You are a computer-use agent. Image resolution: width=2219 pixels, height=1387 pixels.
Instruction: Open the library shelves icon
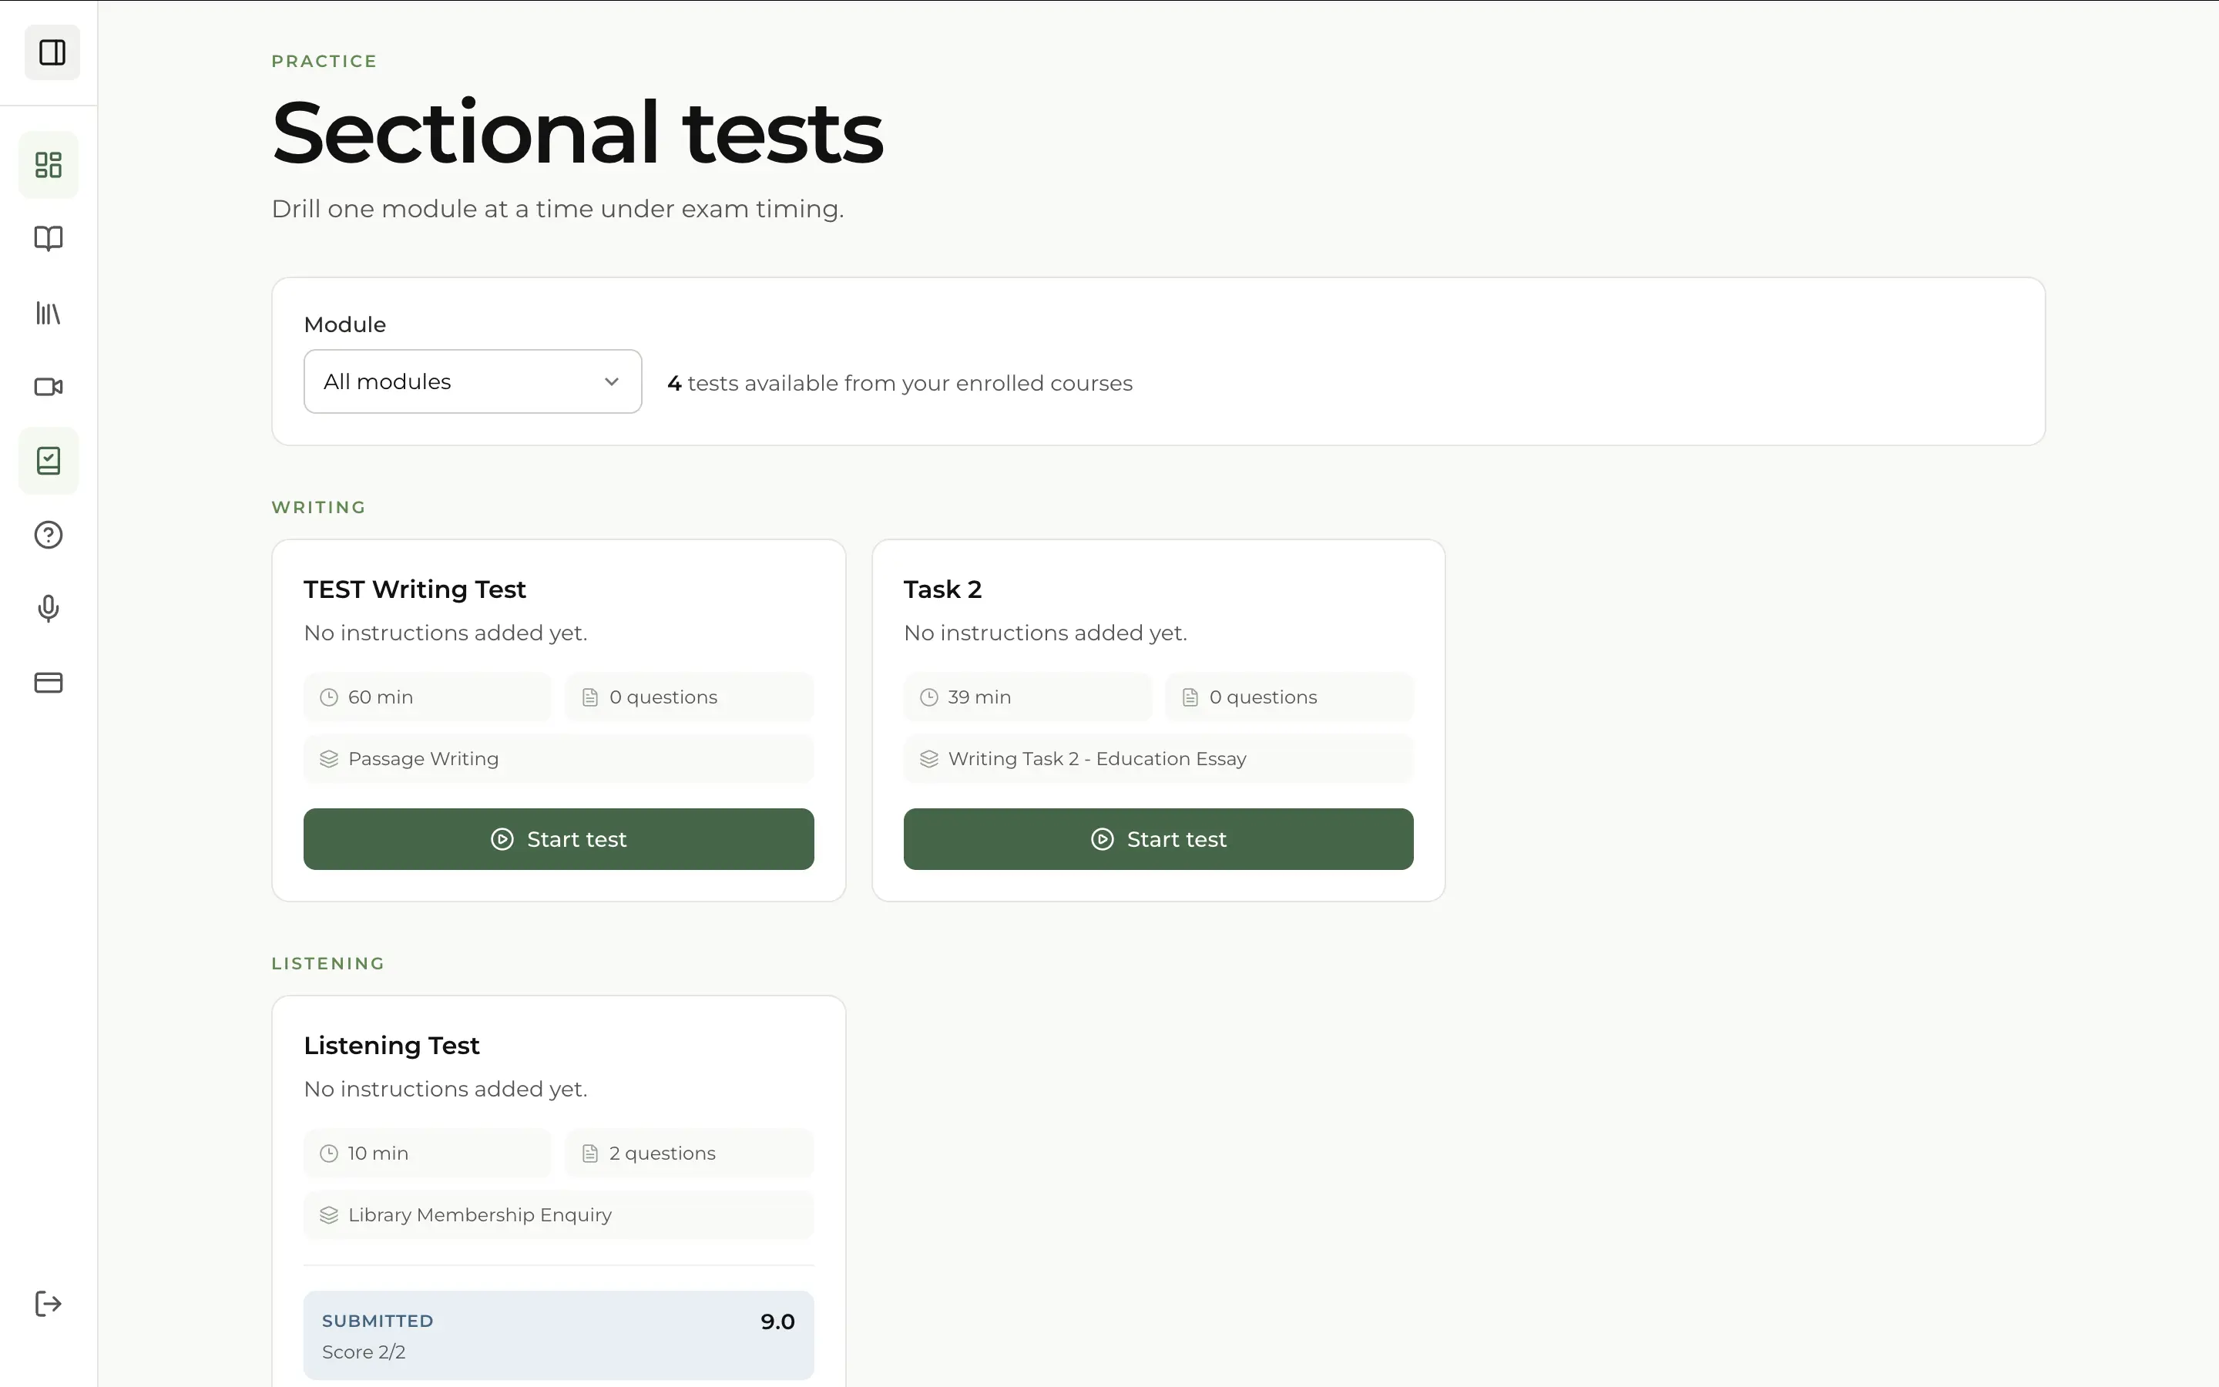point(49,313)
